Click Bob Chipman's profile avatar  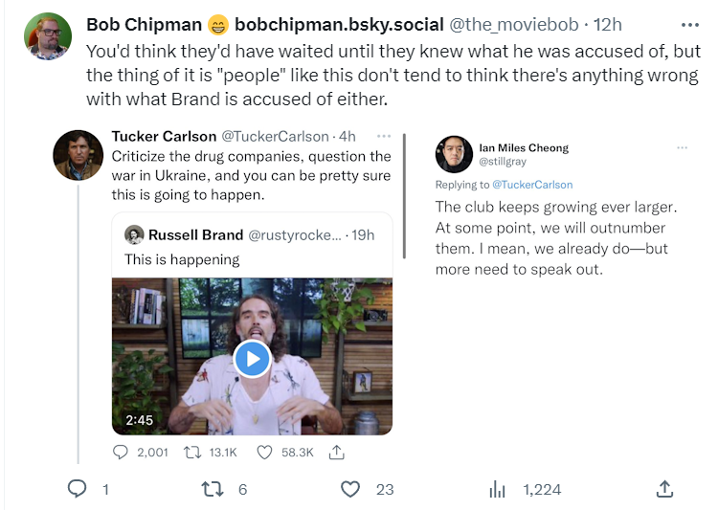point(47,37)
